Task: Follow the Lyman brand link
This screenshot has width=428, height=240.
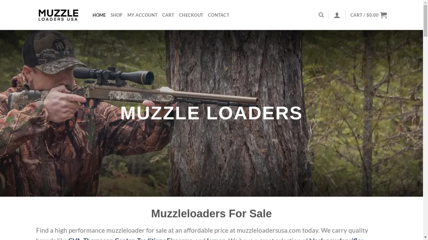Action: (x=216, y=239)
